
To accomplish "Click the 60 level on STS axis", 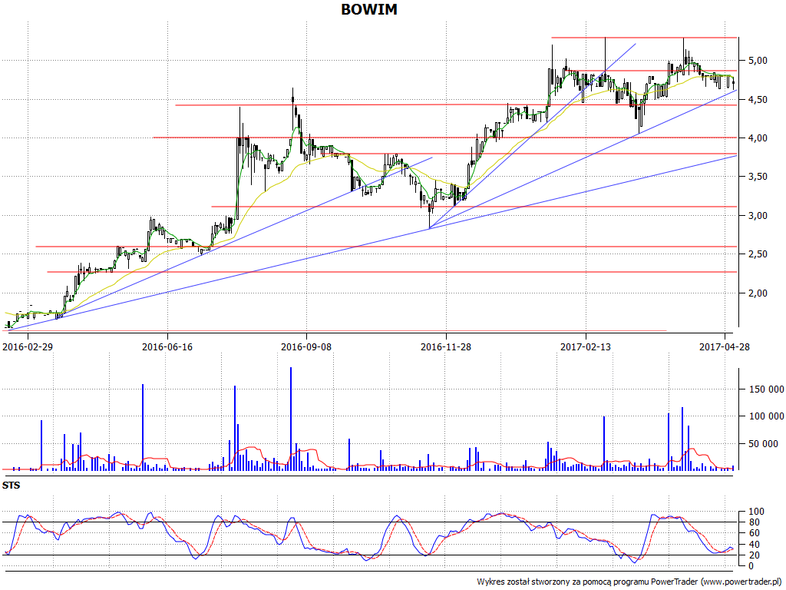I will (754, 533).
